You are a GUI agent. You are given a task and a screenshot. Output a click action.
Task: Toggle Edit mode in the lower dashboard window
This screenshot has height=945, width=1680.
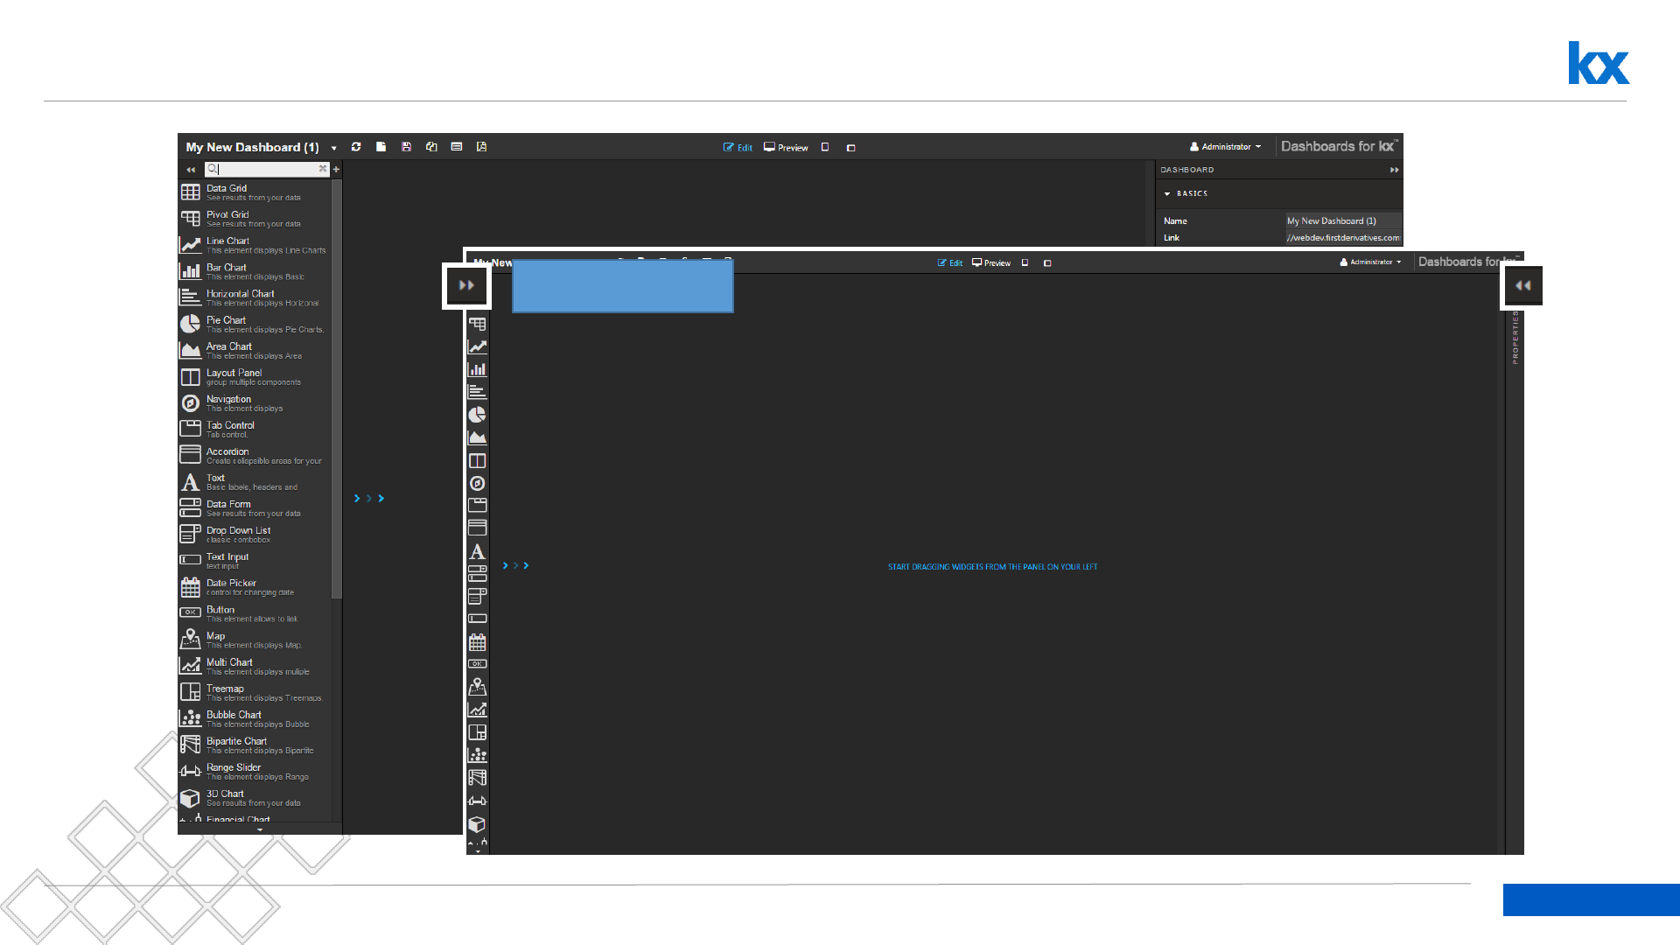(949, 263)
